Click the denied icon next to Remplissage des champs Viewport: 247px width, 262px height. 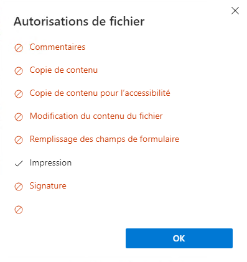pyautogui.click(x=19, y=140)
